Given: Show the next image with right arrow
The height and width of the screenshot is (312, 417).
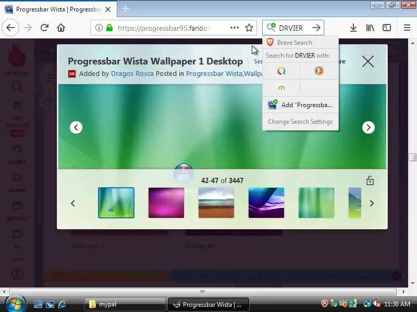Looking at the screenshot, I should click(x=369, y=127).
